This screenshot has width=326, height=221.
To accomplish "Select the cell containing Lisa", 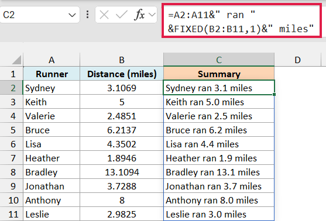I will coord(52,144).
